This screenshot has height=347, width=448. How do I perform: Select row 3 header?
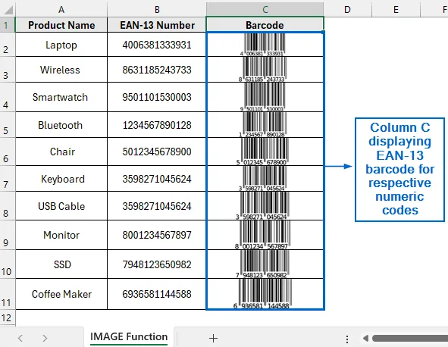pyautogui.click(x=8, y=70)
